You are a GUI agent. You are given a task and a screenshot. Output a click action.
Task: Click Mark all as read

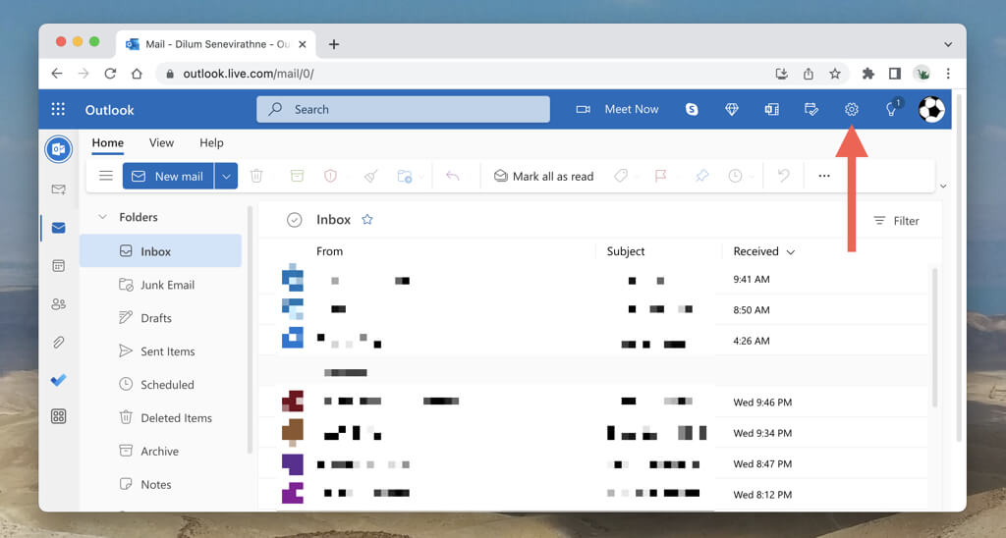[x=543, y=177]
